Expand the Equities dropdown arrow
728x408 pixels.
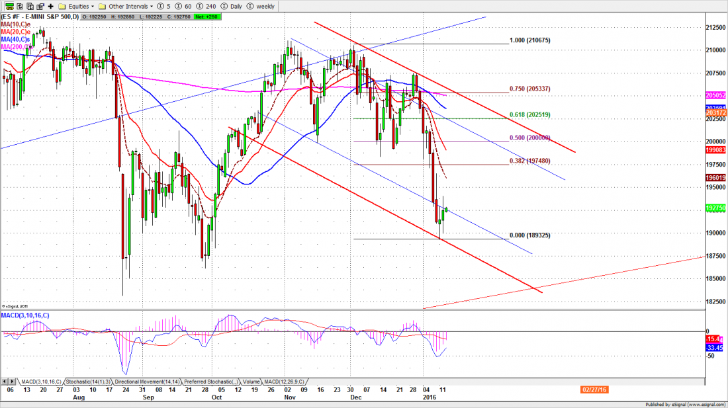[92, 6]
